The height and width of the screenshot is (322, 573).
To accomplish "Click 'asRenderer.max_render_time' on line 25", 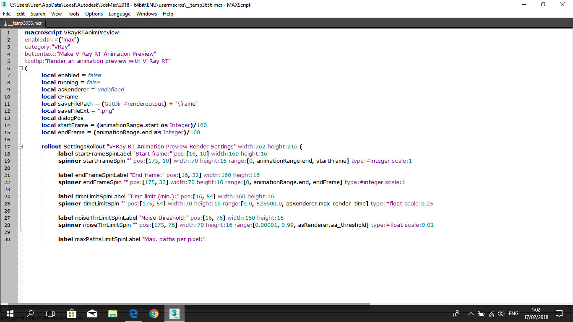I will click(x=326, y=203).
